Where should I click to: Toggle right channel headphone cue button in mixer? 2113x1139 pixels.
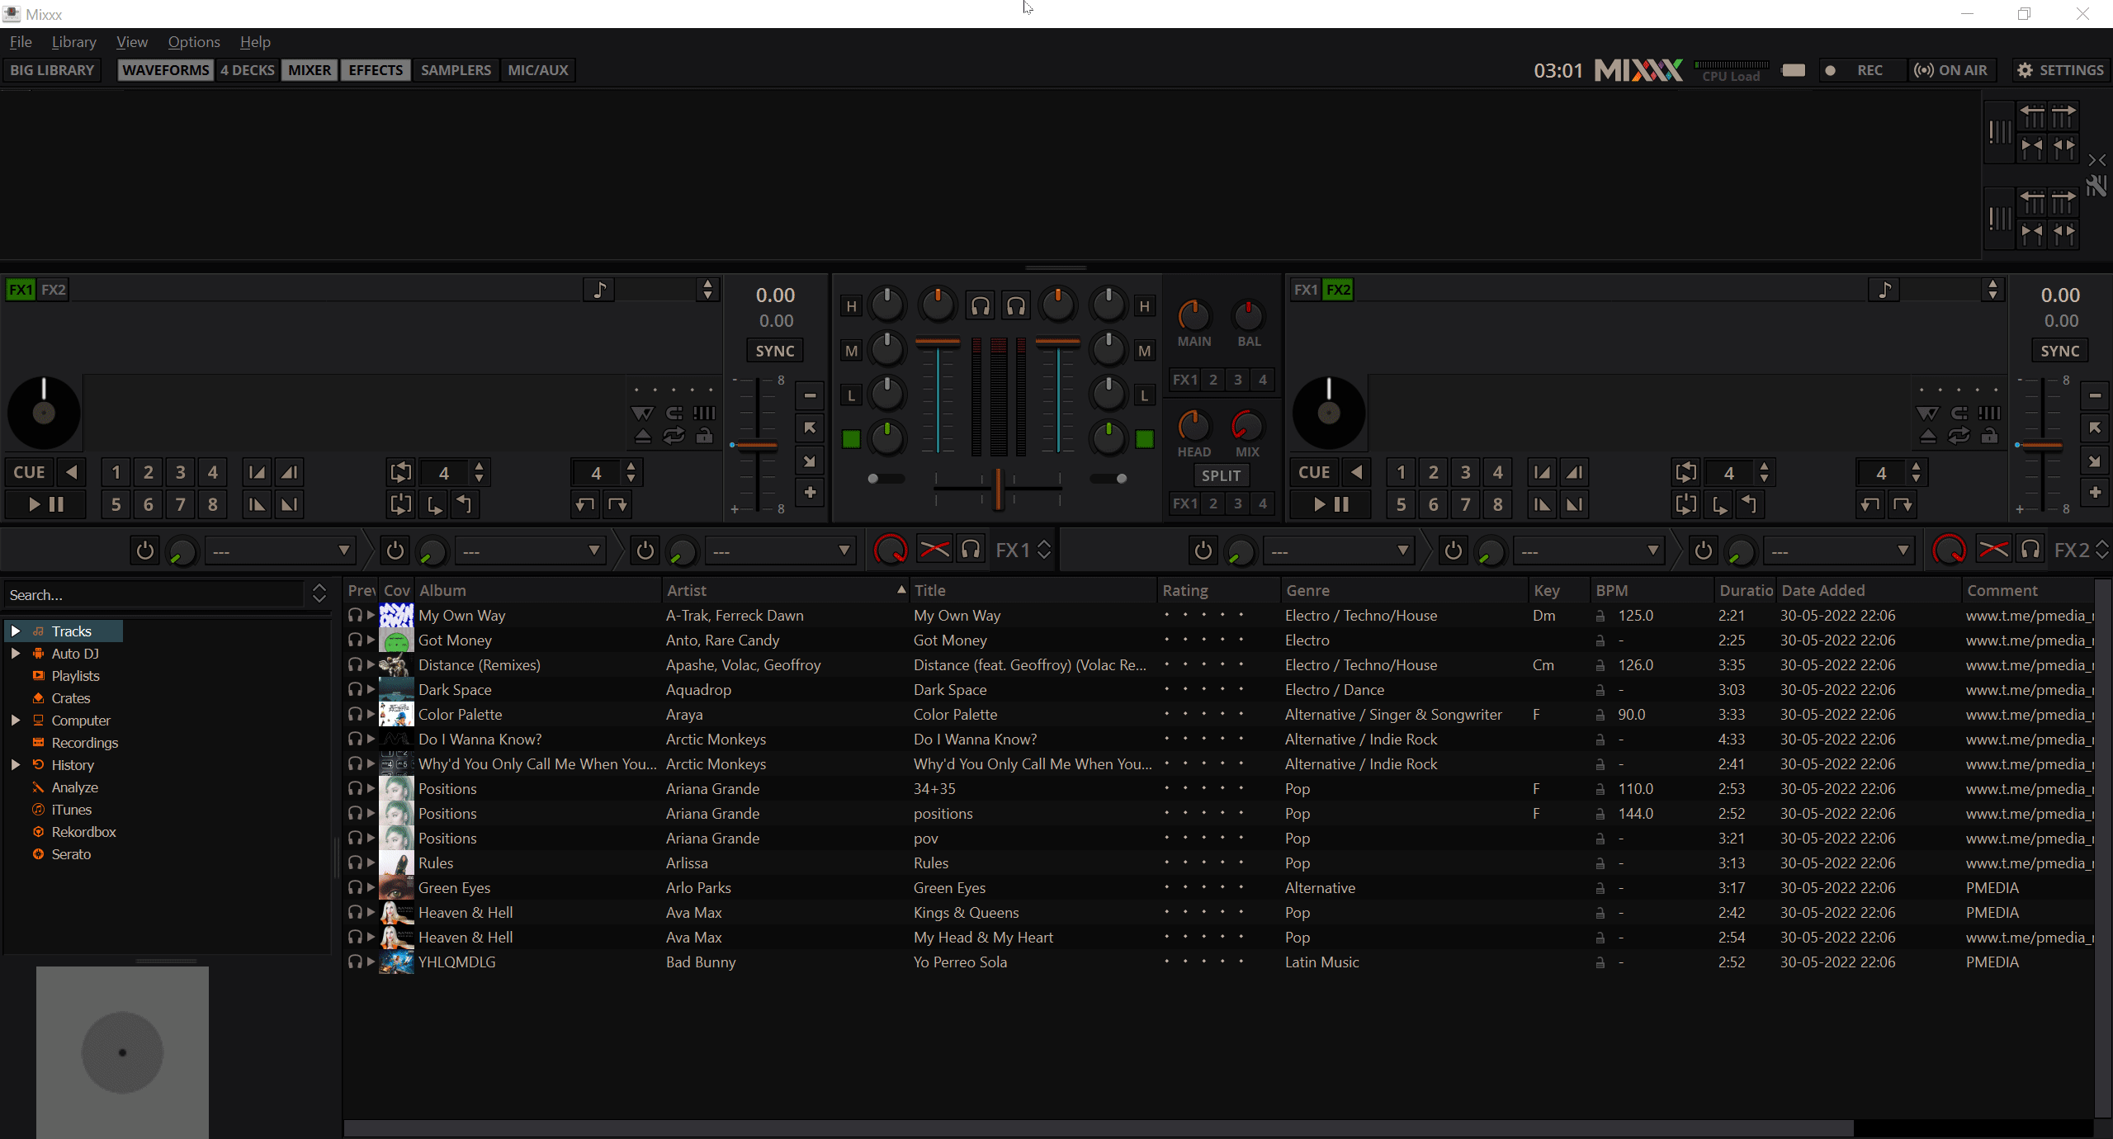1016,306
